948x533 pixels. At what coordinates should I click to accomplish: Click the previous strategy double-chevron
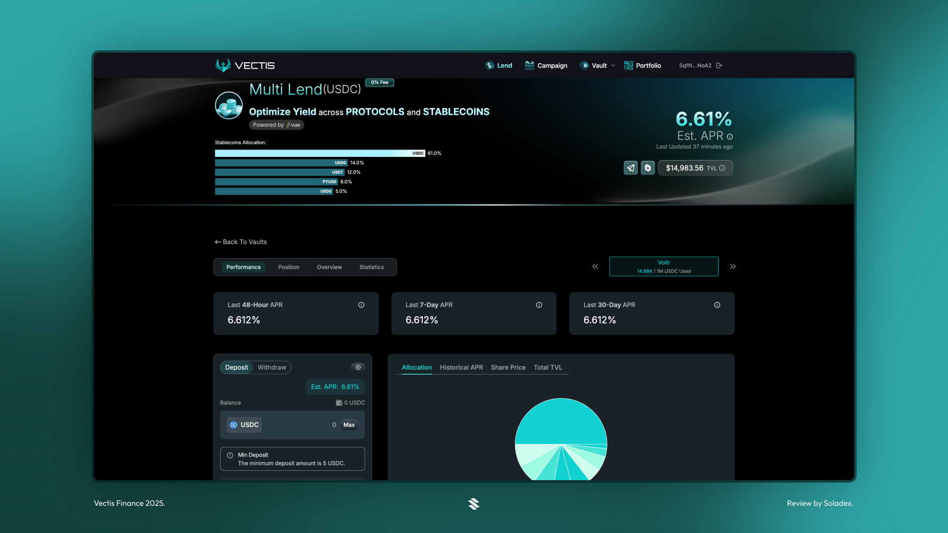(x=595, y=266)
